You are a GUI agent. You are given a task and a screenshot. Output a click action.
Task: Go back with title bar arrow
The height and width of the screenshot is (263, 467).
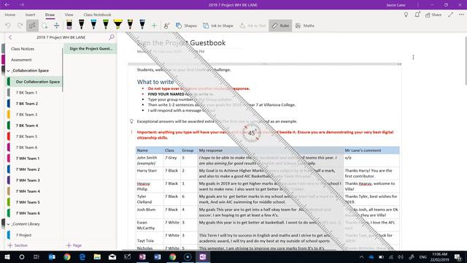7,5
